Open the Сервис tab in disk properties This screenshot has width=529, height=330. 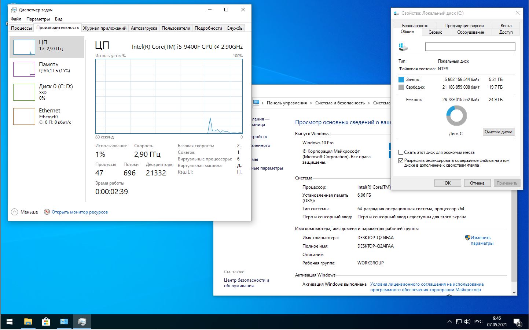point(436,32)
